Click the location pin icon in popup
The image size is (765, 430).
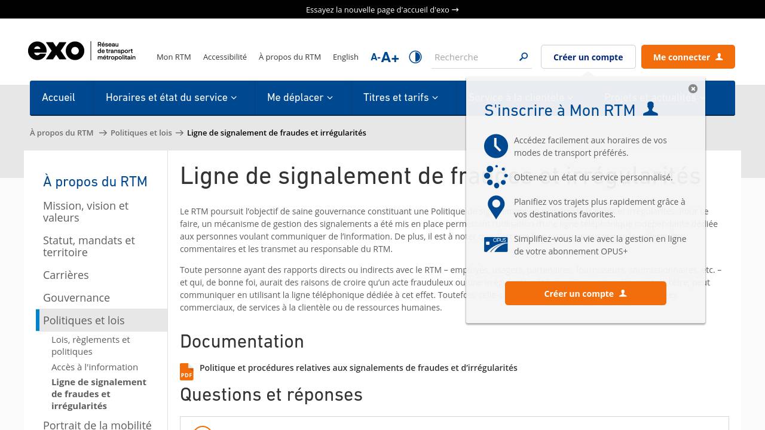click(496, 208)
